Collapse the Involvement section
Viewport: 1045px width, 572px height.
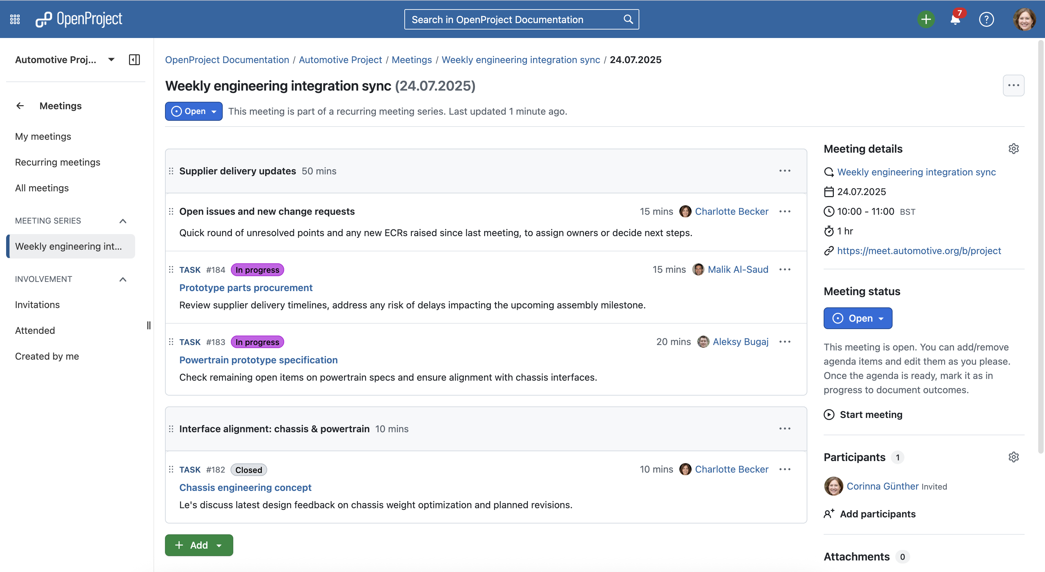coord(123,279)
